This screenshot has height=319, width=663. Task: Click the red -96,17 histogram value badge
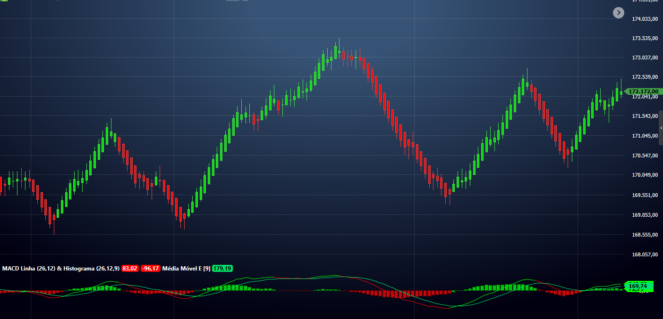pos(150,269)
